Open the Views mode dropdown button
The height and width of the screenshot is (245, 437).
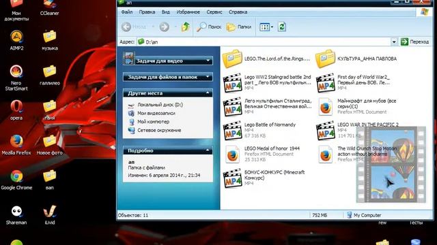pyautogui.click(x=266, y=27)
